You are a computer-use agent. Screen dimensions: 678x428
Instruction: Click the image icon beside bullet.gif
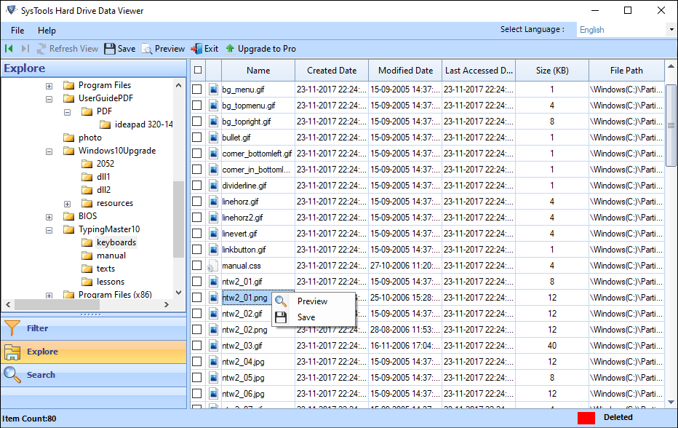[x=213, y=138]
